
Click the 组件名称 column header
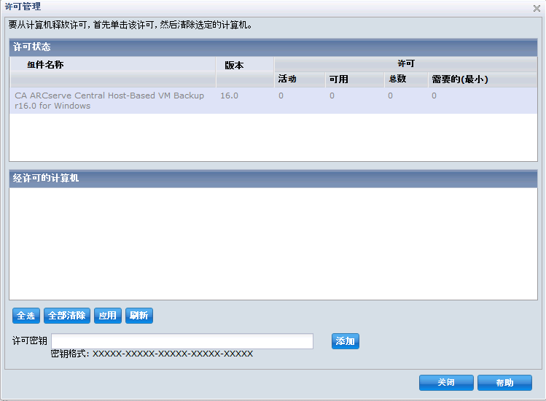[112, 71]
